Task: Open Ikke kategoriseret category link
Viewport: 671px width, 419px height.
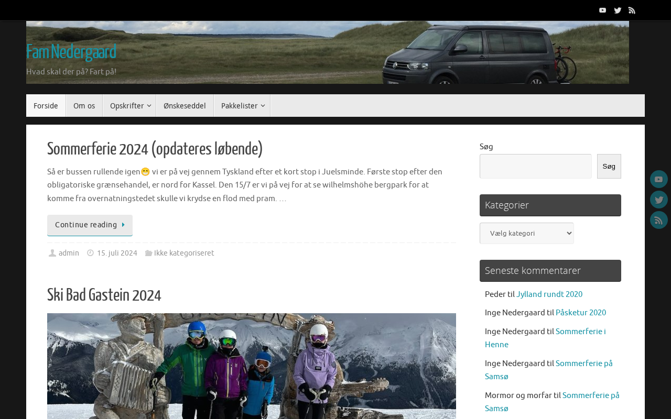Action: [x=184, y=253]
